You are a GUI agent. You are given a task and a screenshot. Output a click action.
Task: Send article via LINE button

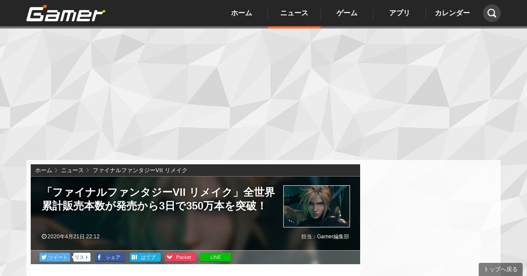click(x=216, y=257)
